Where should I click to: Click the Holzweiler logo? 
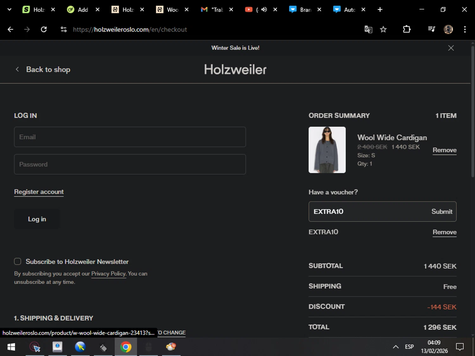[x=235, y=70]
